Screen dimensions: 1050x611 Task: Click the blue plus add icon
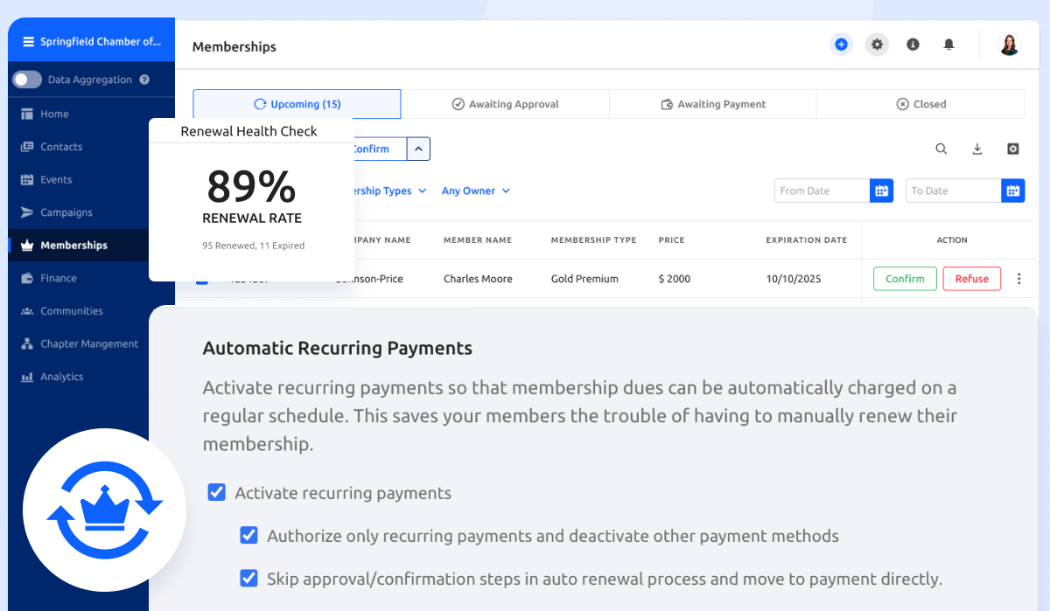coord(841,45)
